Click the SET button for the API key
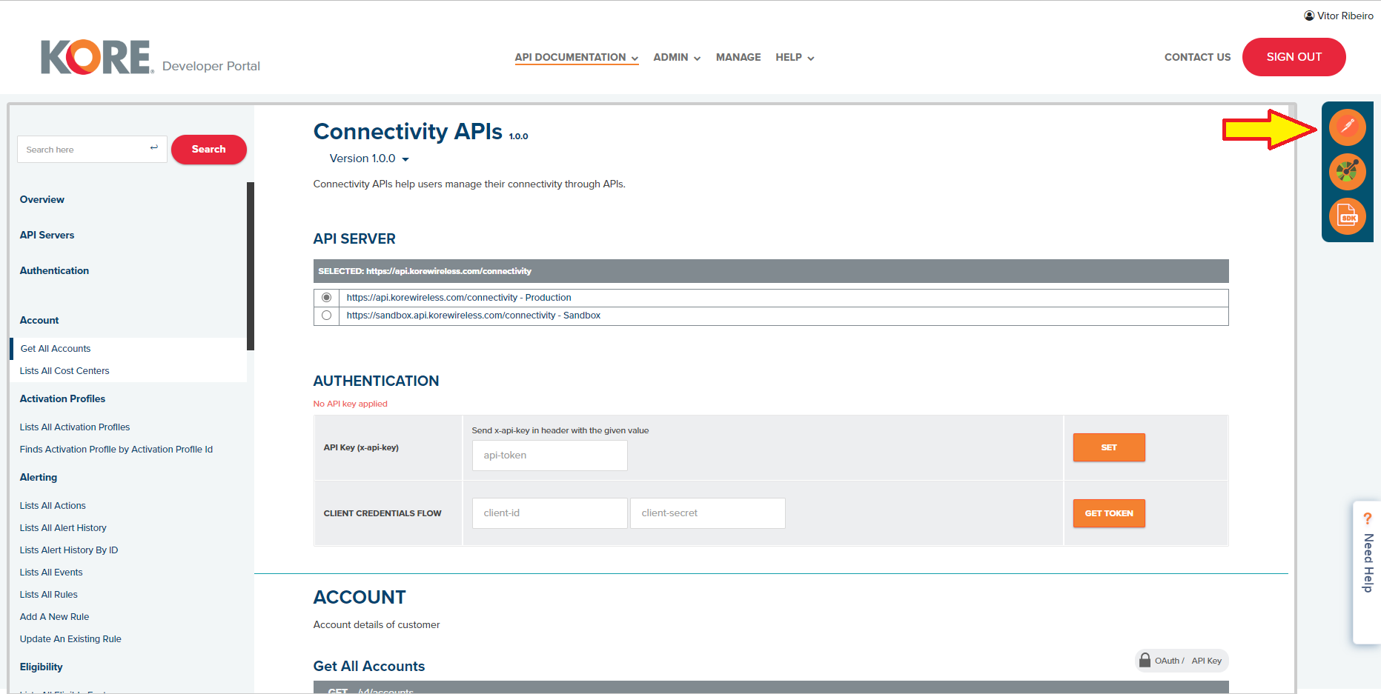1381x694 pixels. pos(1108,447)
